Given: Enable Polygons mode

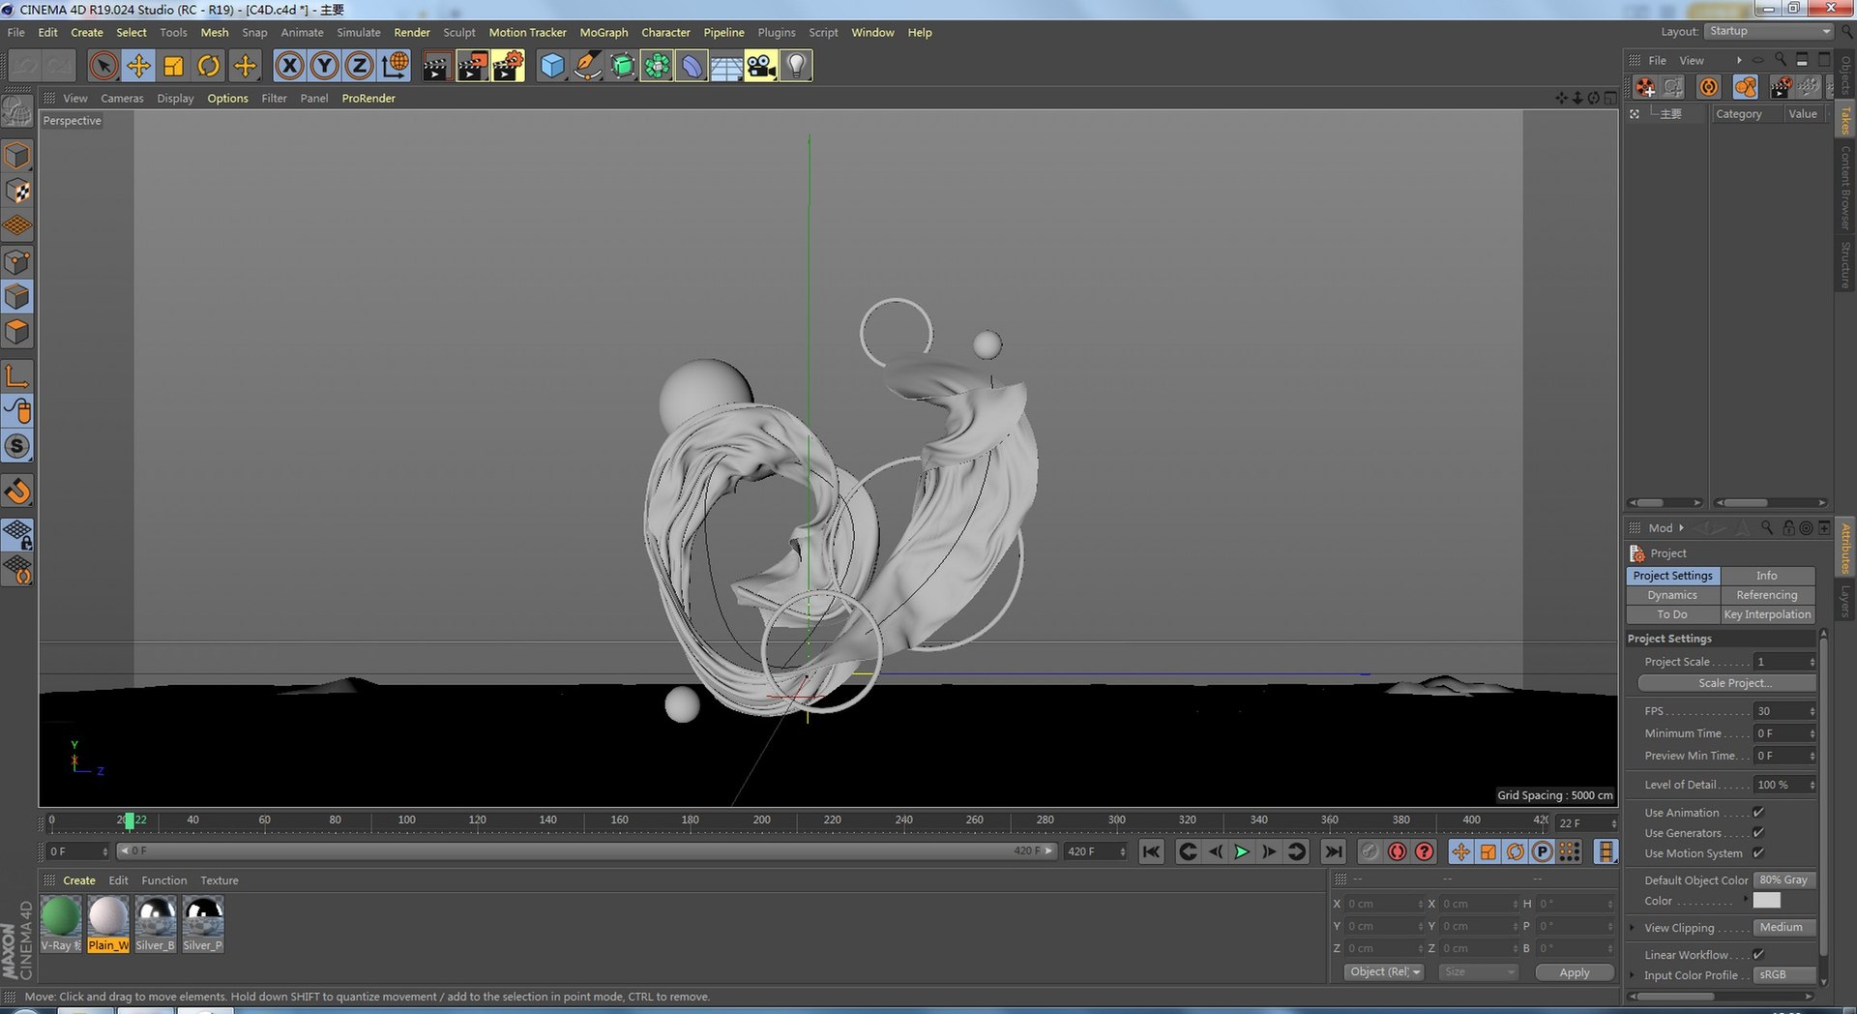Looking at the screenshot, I should [x=17, y=332].
